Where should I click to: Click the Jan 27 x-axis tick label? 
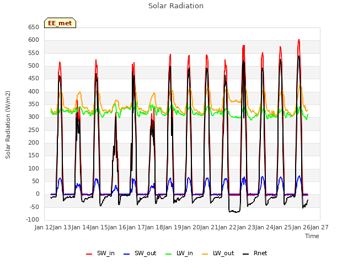[x=319, y=227]
